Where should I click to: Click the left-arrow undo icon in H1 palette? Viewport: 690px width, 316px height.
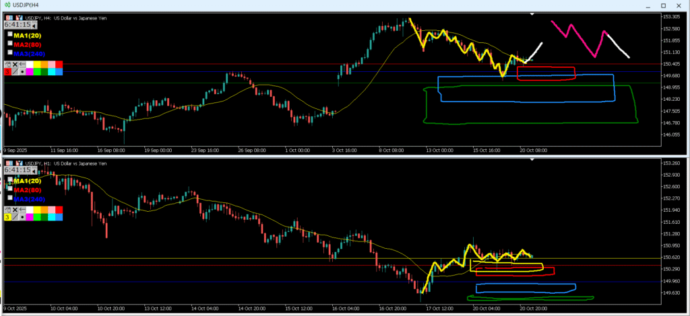(x=22, y=210)
